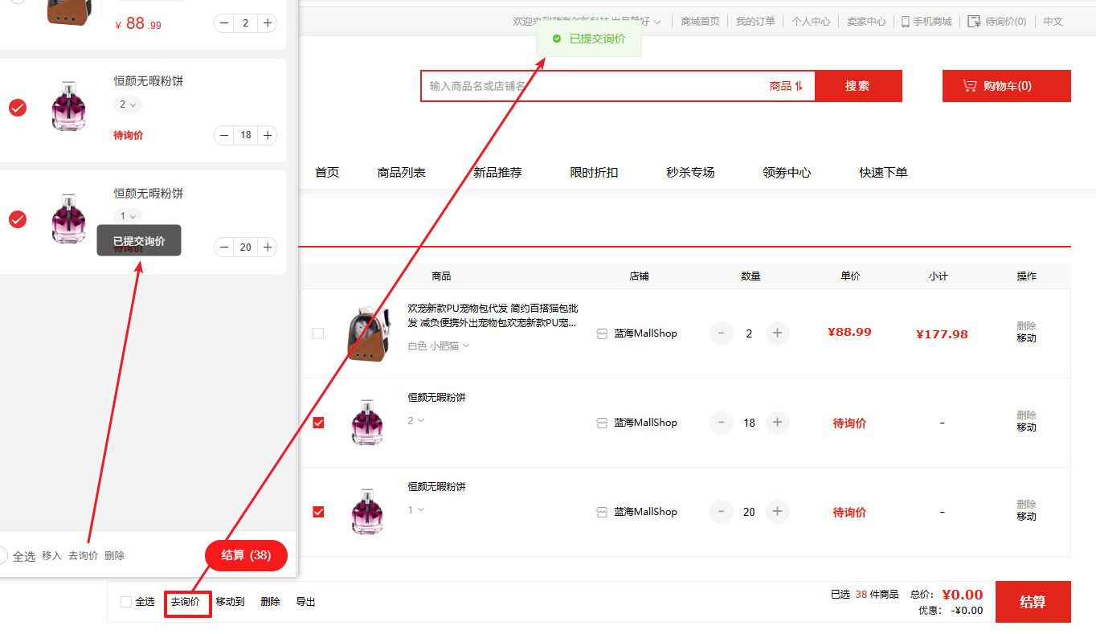Click the red 结算 button in the desktop bar
The width and height of the screenshot is (1096, 634).
click(x=1033, y=602)
